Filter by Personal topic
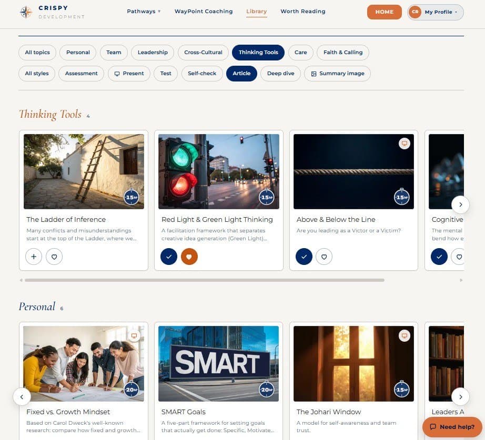This screenshot has width=485, height=440. [78, 52]
